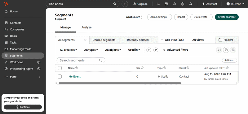Click the Companies building icon
The height and width of the screenshot is (114, 248).
pos(6,29)
